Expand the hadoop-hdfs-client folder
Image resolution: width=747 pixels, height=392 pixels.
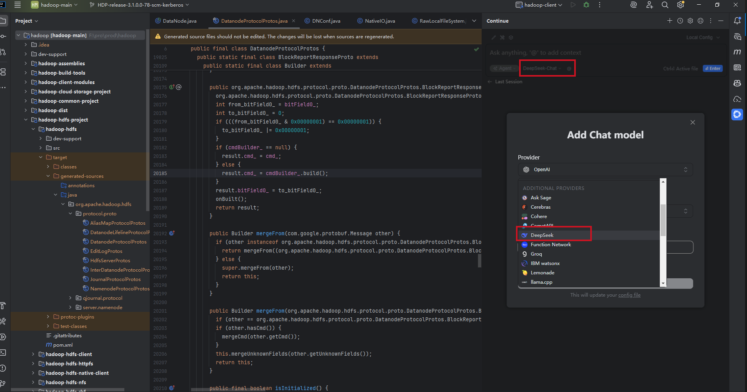[x=33, y=354]
